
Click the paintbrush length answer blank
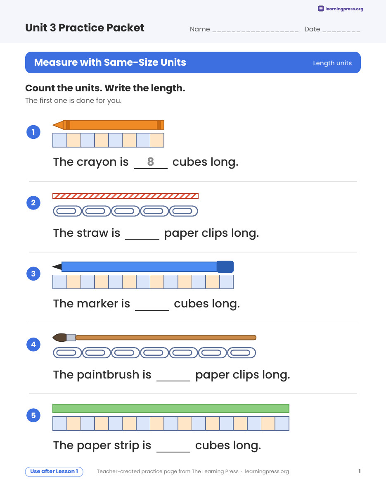pyautogui.click(x=173, y=376)
